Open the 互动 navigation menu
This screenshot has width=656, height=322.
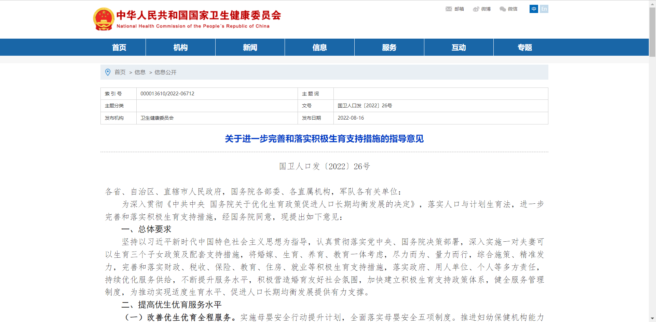coord(459,48)
